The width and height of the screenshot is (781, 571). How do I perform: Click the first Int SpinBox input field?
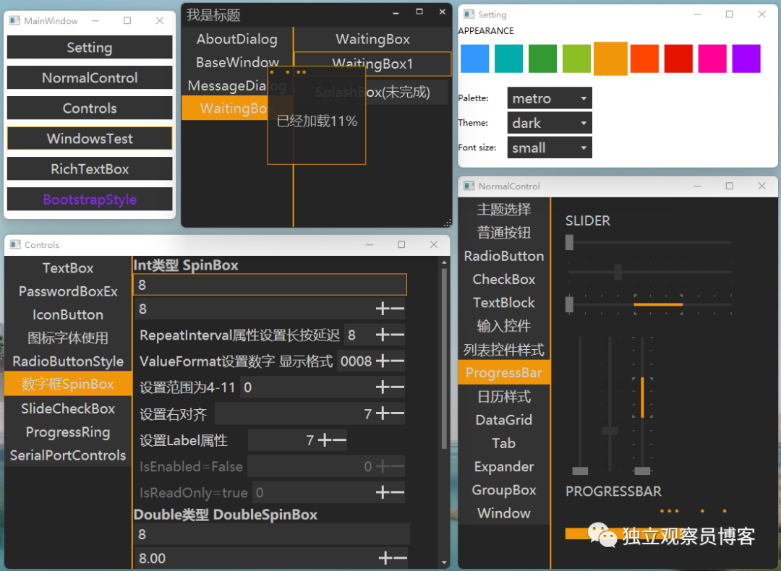270,285
